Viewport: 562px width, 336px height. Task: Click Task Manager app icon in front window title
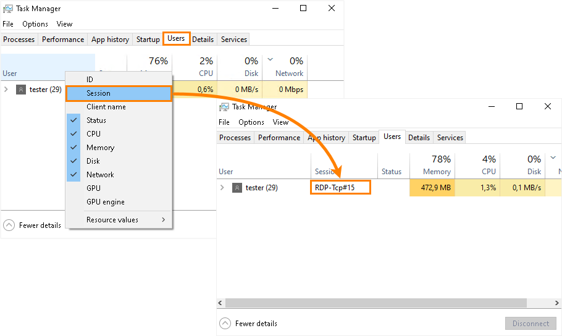click(x=224, y=107)
